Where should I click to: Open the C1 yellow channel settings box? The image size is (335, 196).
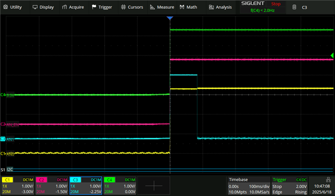[x=17, y=186]
